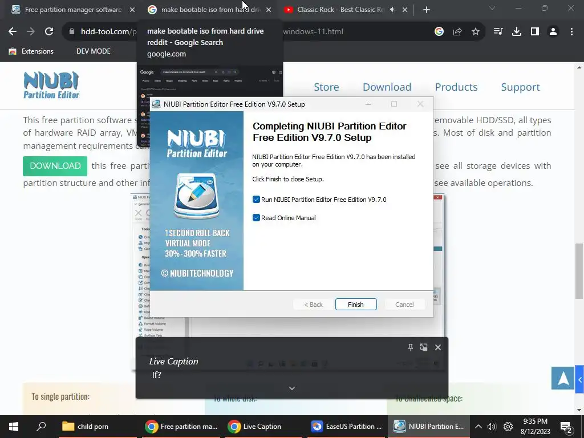The height and width of the screenshot is (438, 584).
Task: Open Chrome downloads icon
Action: click(x=517, y=32)
